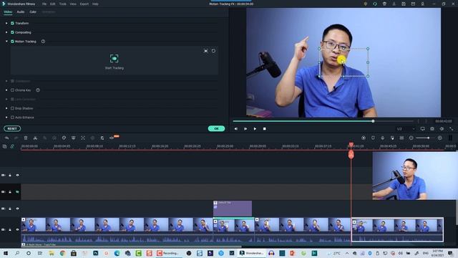Open the preview quality 1/2 dropdown

[x=406, y=129]
